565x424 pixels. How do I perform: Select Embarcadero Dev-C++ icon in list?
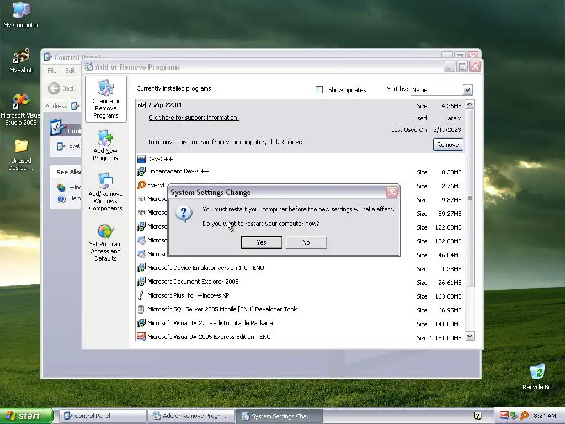(x=141, y=171)
